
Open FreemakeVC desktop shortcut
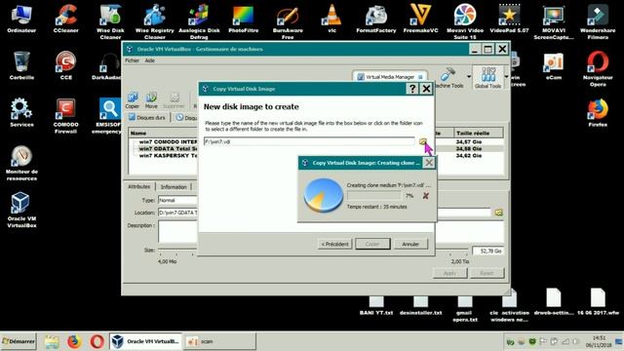pyautogui.click(x=420, y=19)
